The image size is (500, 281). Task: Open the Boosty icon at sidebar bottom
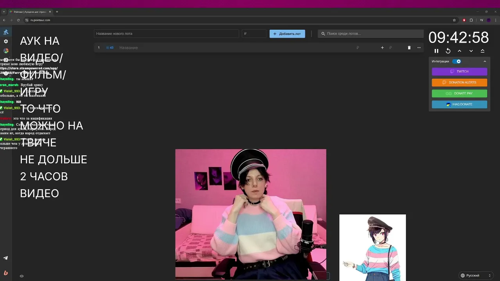(5, 273)
